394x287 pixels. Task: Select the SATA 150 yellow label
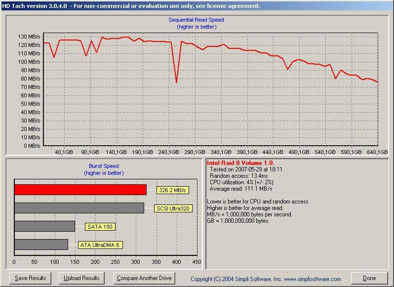[100, 227]
